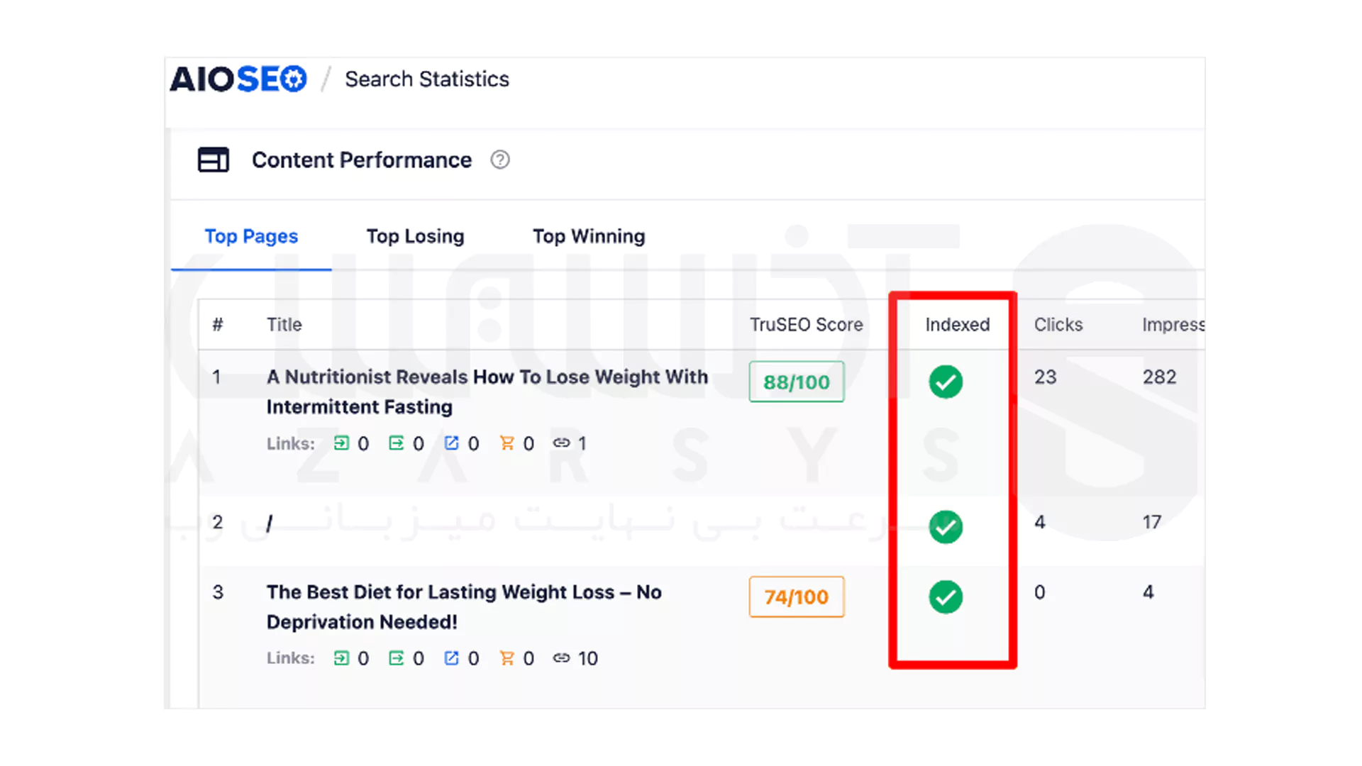
Task: Open the article titled Best Diet for Lasting Weight Loss
Action: 463,606
